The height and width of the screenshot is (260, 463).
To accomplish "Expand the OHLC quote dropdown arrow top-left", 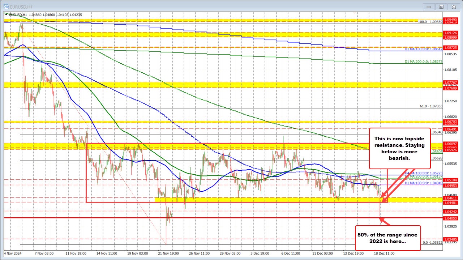I will pyautogui.click(x=5, y=15).
